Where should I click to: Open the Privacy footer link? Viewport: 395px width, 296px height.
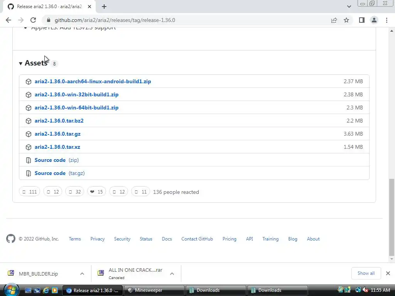coord(98,239)
